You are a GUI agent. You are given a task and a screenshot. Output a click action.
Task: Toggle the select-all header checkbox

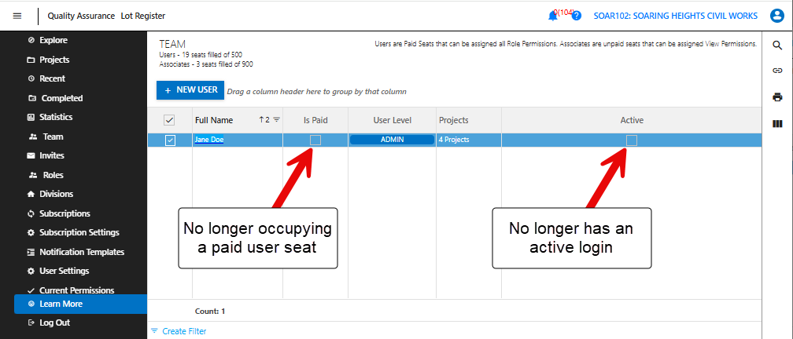point(169,121)
